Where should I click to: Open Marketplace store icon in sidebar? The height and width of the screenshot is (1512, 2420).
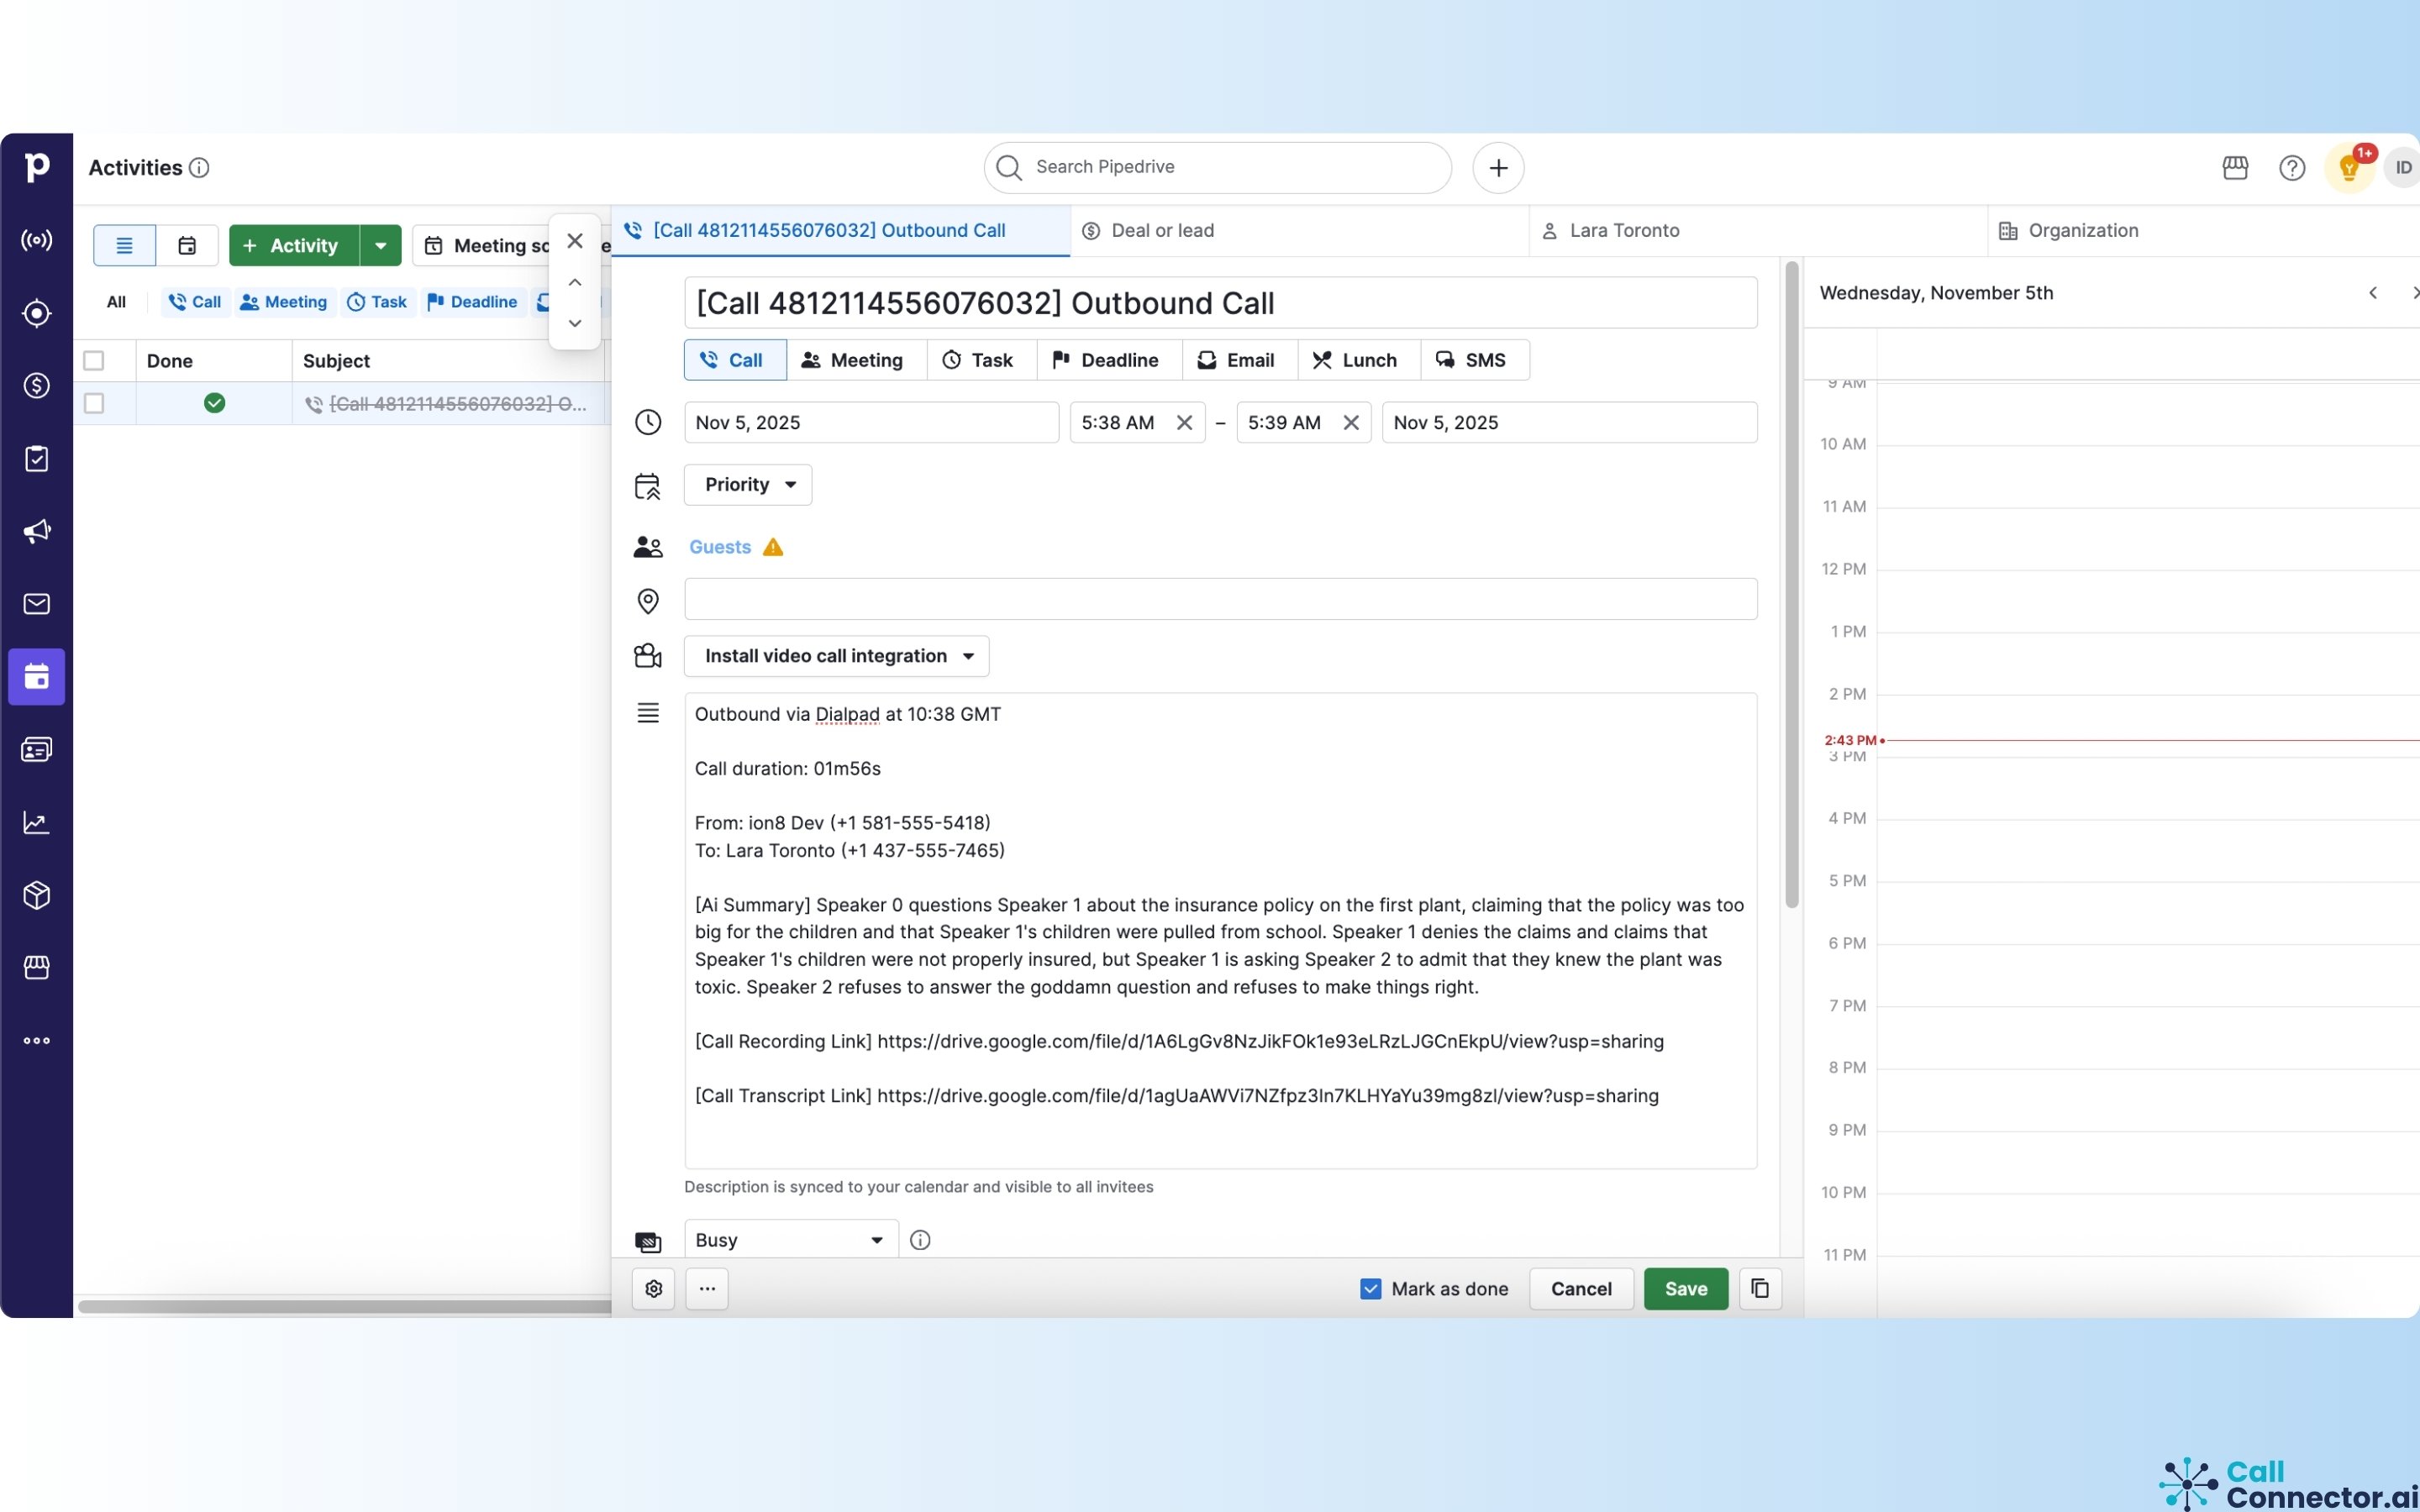[x=37, y=967]
